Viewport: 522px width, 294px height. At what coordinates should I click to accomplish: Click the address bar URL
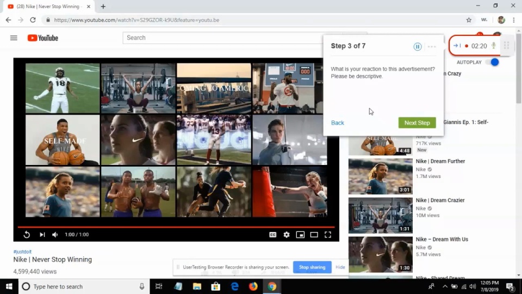(136, 20)
